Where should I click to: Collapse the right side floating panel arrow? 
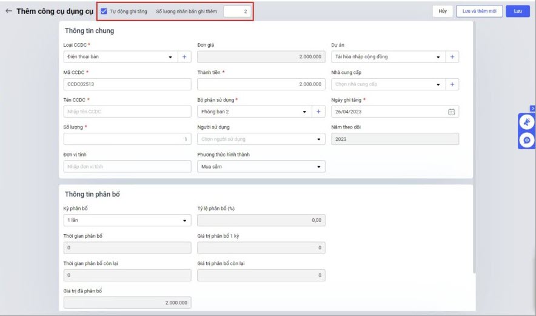532,109
